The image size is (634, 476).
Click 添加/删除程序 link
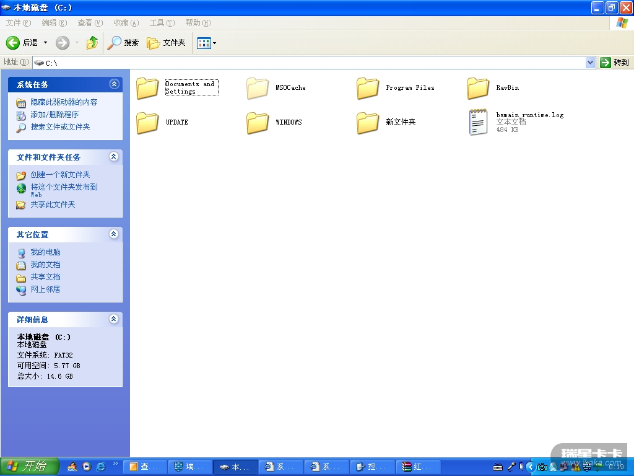click(x=54, y=115)
